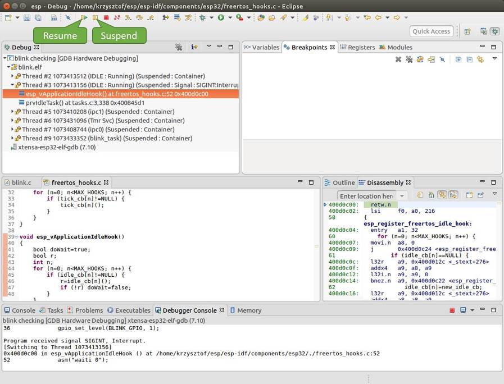This screenshot has height=384, width=504.
Task: Terminate the debug session with red square
Action: [x=106, y=18]
